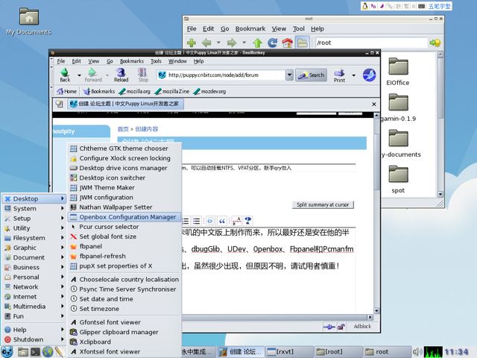Select the gamin-0.1.9 folder
This screenshot has height=358, width=477.
(398, 107)
